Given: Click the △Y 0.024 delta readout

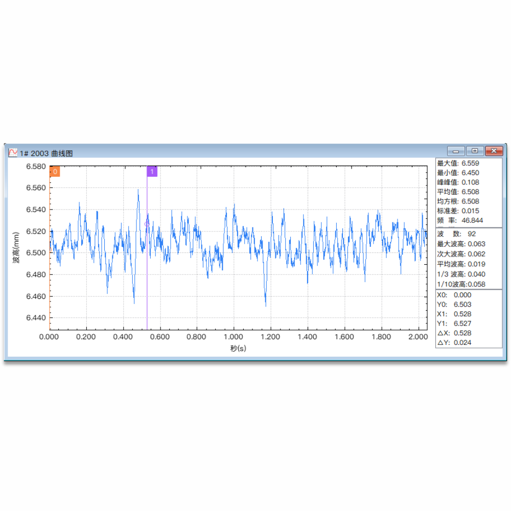Looking at the screenshot, I should (454, 343).
